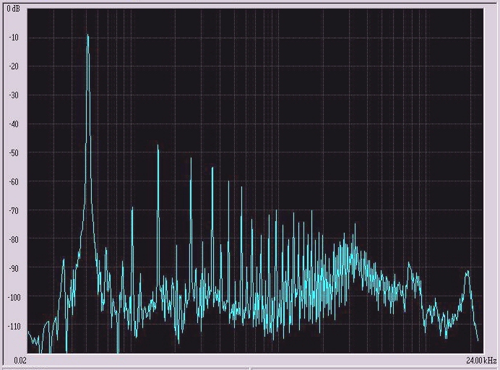Click the 24.00 kHz frequency label
500x370 pixels.
tap(481, 361)
